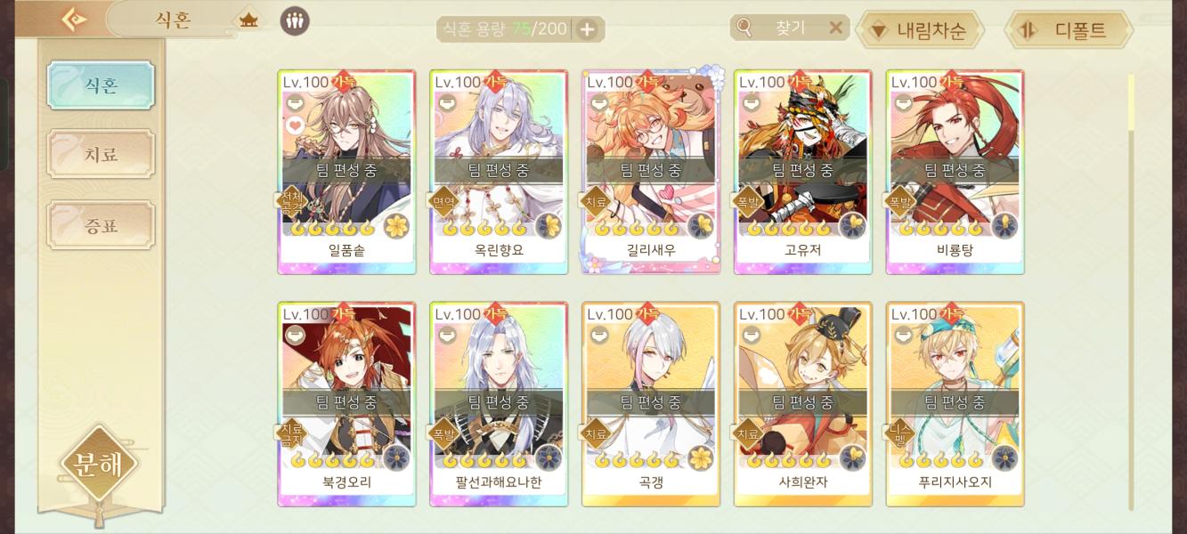Switch to the 치료 sidebar tab
The height and width of the screenshot is (534, 1187).
click(x=101, y=155)
